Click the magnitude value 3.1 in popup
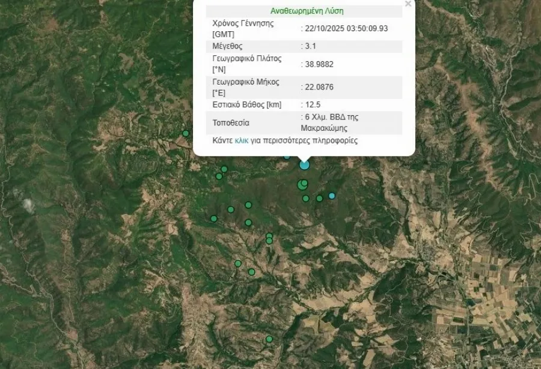Viewport: 541px width, 369px height. click(310, 46)
